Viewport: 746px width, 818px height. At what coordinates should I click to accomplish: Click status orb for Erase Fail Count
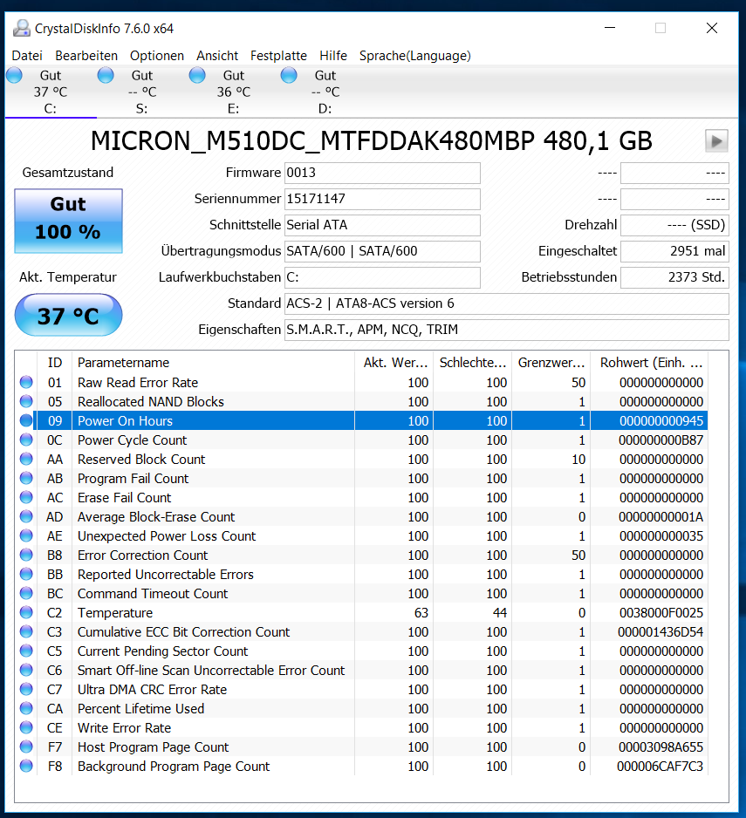click(26, 498)
